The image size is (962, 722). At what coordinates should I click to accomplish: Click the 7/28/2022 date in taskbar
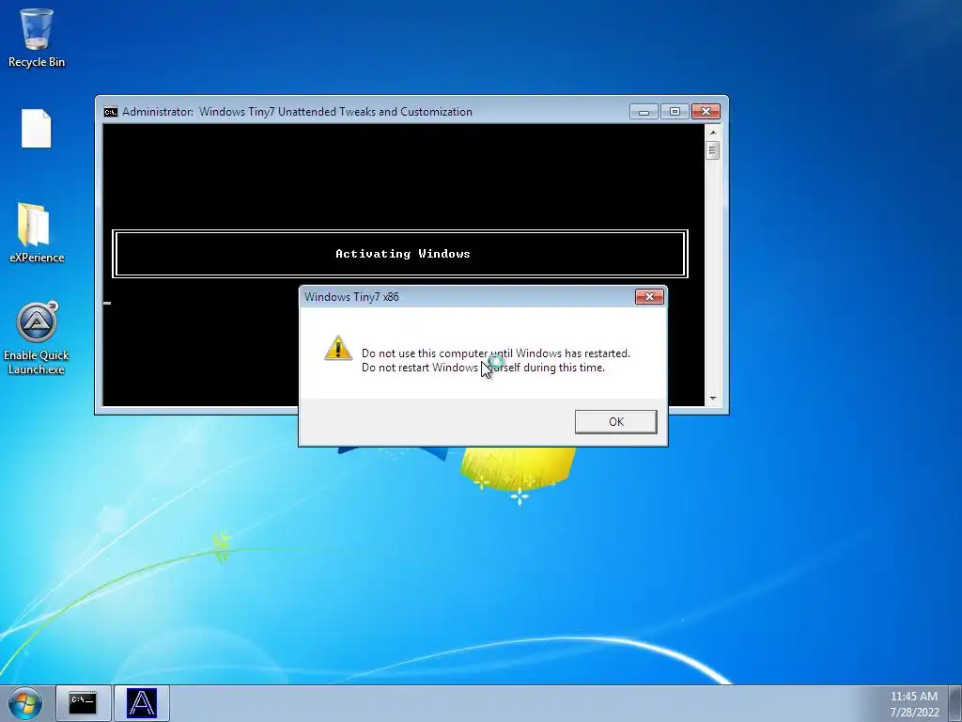click(914, 713)
